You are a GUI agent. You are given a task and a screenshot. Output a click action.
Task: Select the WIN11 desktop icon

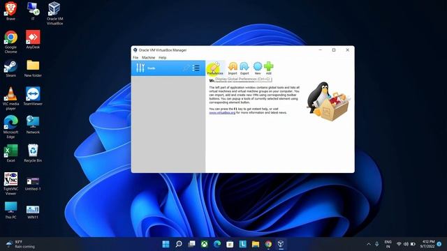point(33,212)
